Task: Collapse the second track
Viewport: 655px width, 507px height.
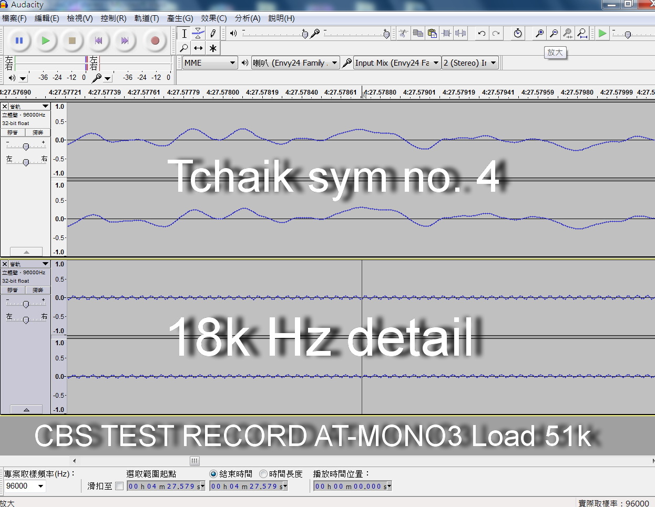Action: pyautogui.click(x=26, y=409)
